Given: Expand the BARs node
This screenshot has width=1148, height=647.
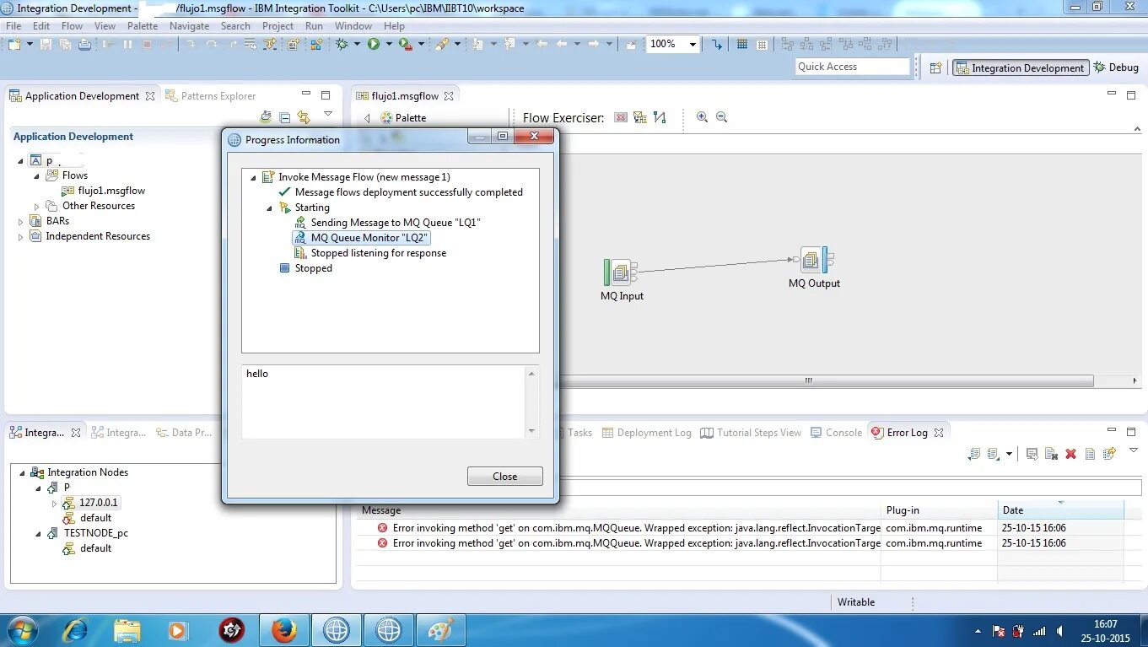Looking at the screenshot, I should (21, 221).
